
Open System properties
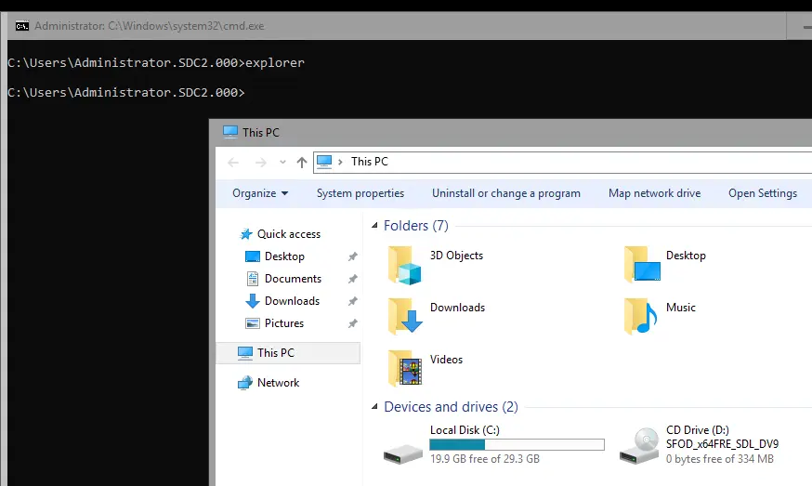pyautogui.click(x=360, y=193)
